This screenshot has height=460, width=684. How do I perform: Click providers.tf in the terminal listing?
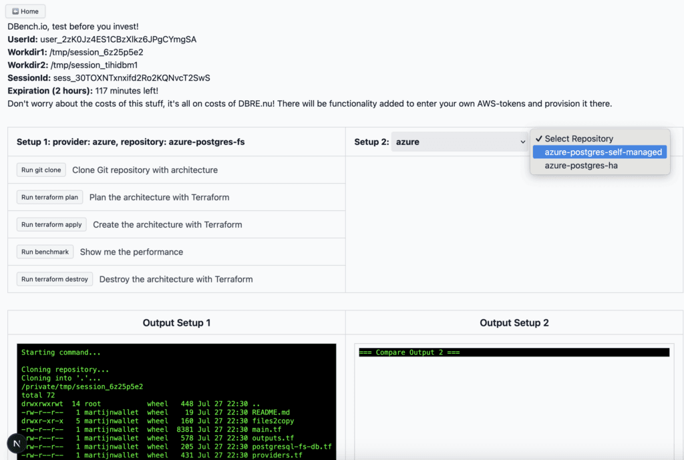click(277, 455)
